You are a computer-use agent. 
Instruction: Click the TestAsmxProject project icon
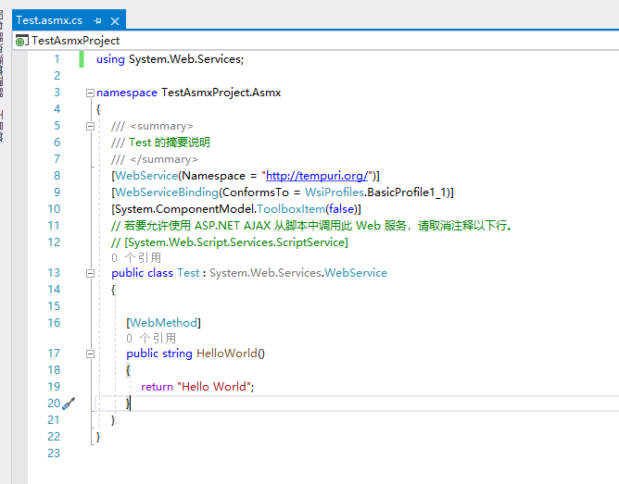pos(21,41)
